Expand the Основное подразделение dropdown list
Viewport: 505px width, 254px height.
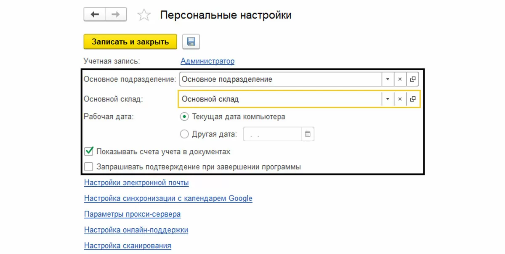(x=387, y=79)
